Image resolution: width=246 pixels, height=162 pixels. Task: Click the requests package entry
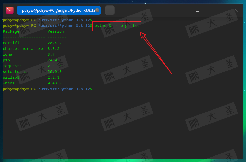pos(12,66)
